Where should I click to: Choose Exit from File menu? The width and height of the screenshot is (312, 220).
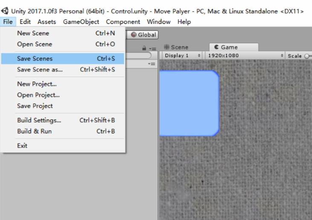pos(63,146)
